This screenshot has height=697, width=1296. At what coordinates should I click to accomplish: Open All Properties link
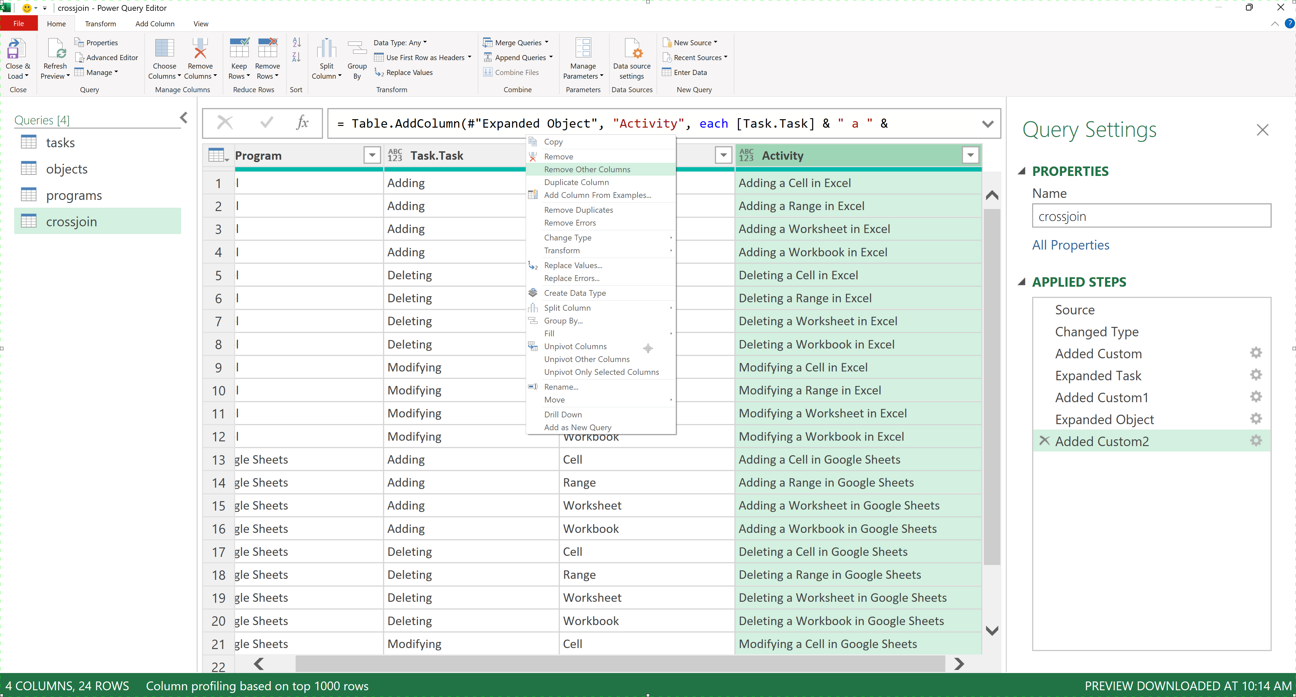(x=1071, y=245)
